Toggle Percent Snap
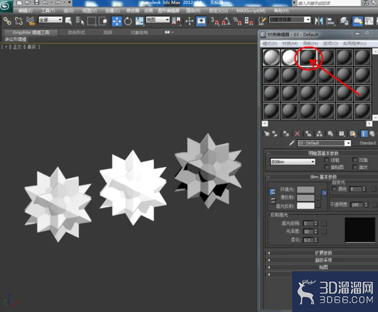This screenshot has width=378, height=312. coord(237,21)
